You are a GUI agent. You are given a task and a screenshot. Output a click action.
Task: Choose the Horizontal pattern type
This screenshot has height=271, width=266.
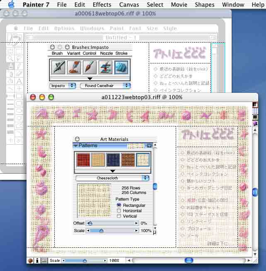click(119, 211)
